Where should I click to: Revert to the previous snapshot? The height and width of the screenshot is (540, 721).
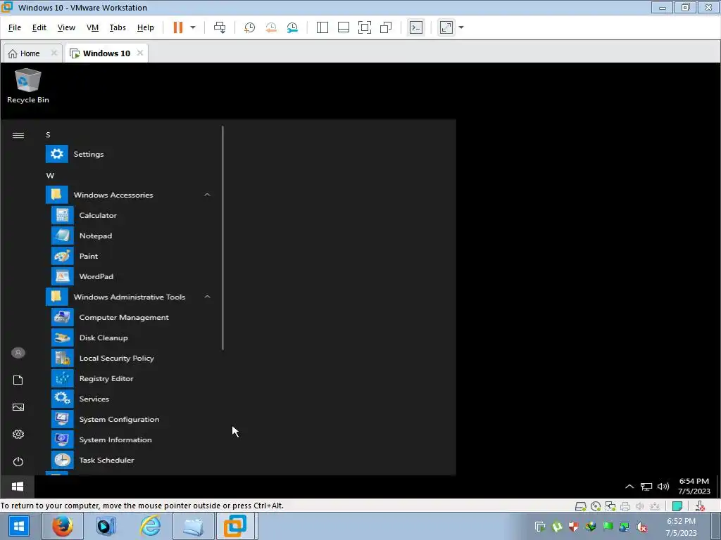pyautogui.click(x=271, y=27)
